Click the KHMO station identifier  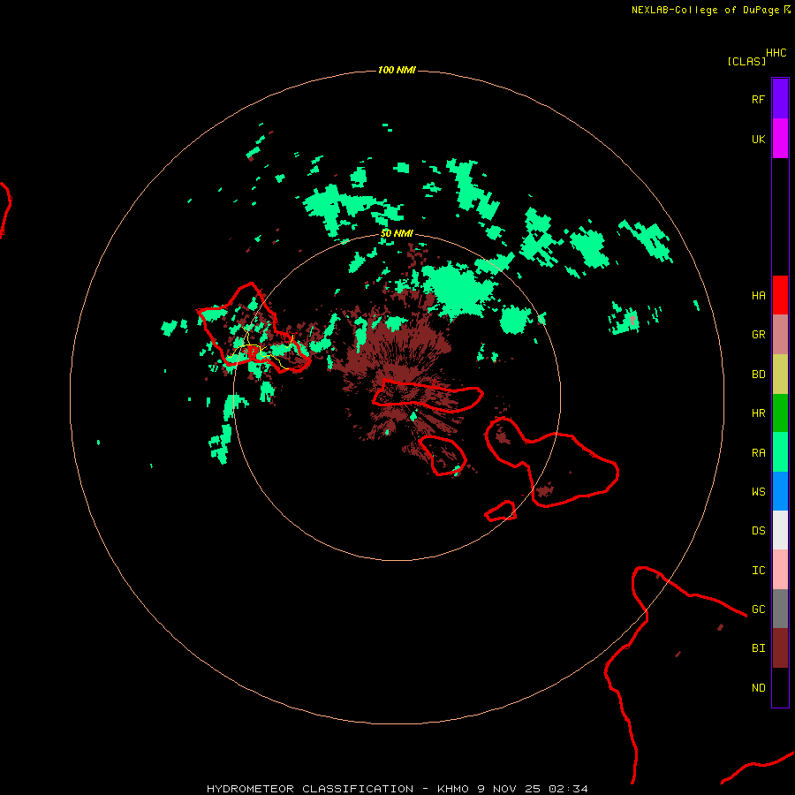pyautogui.click(x=454, y=789)
